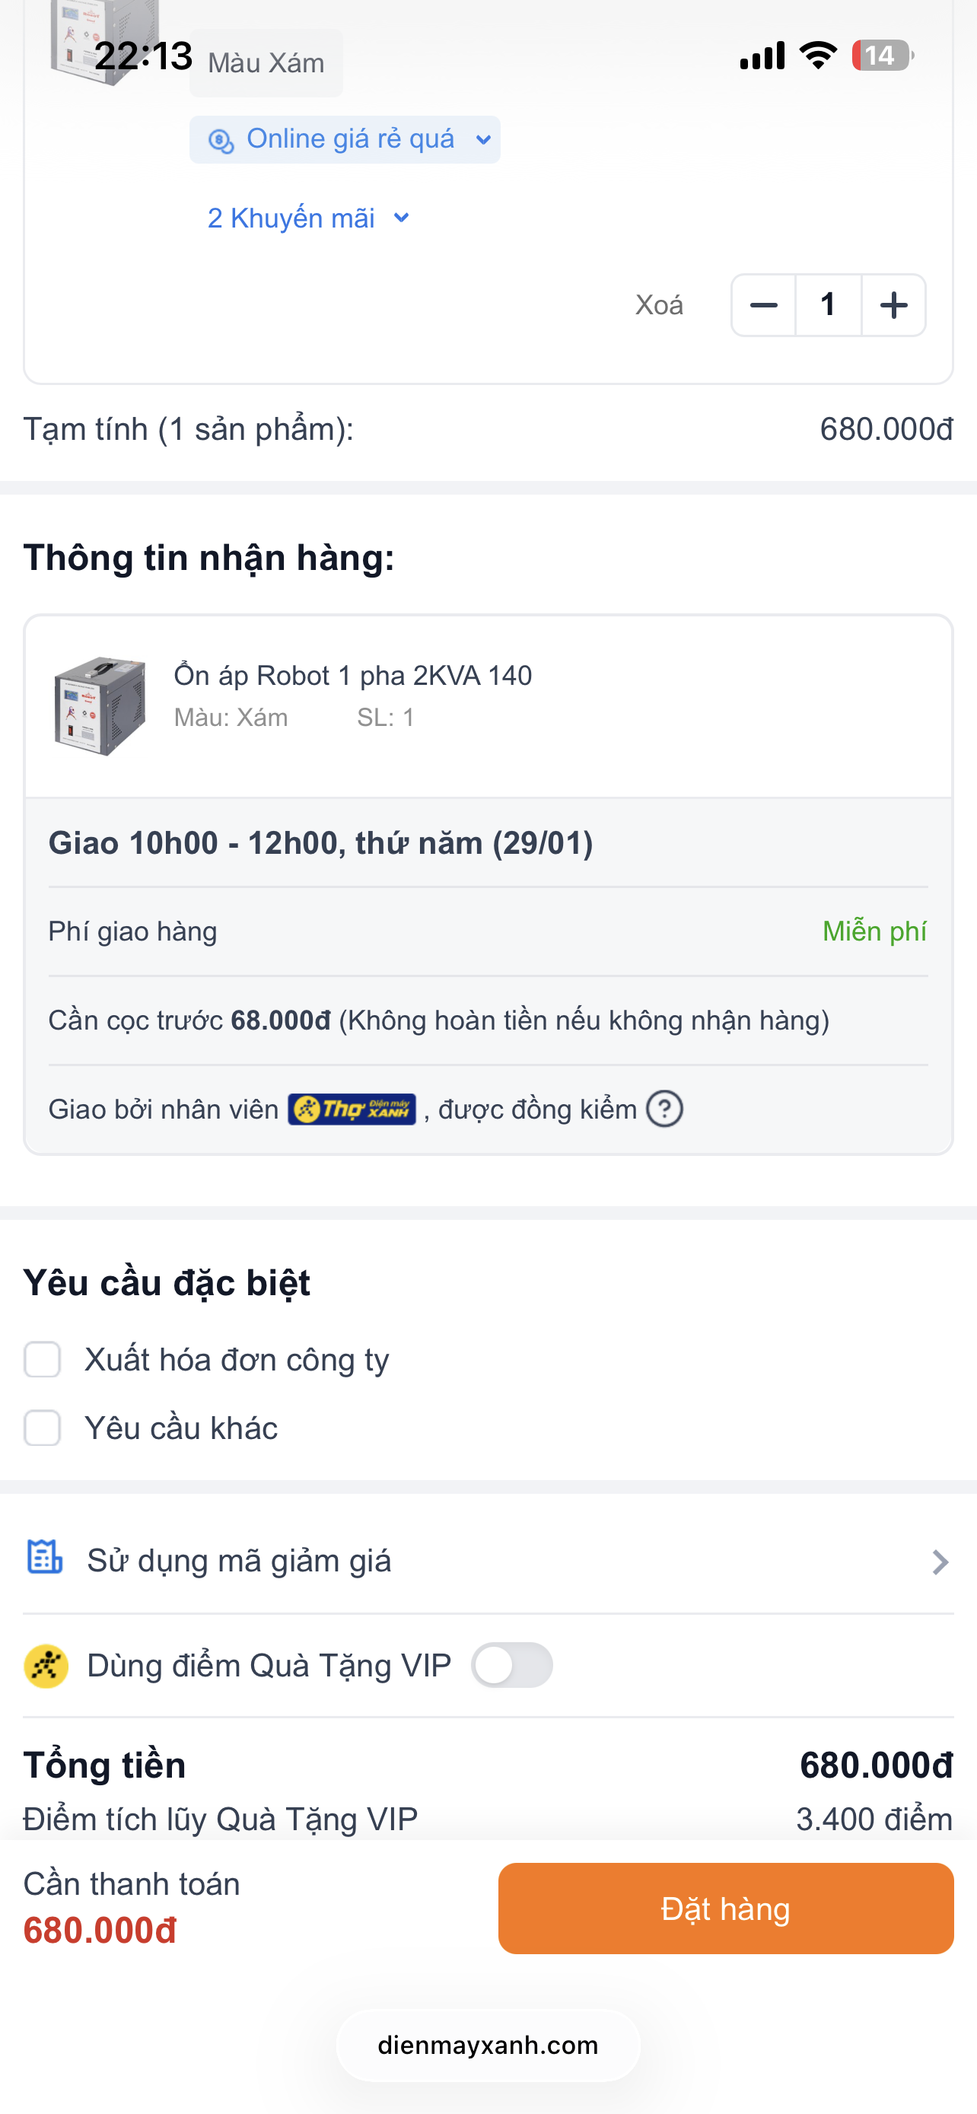Click Xoá to remove the product
This screenshot has width=977, height=2114.
pos(659,305)
